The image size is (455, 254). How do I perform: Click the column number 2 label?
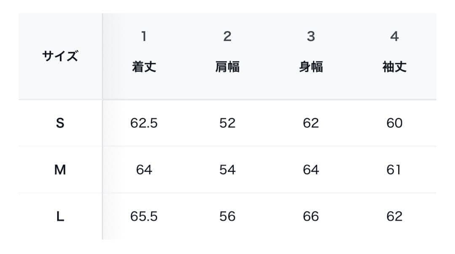[x=227, y=37]
